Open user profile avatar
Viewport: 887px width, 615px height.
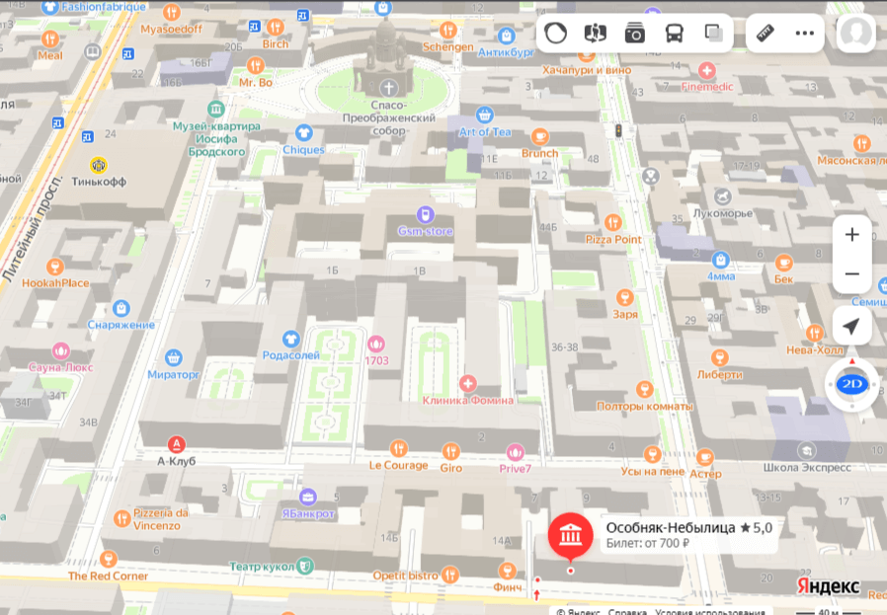(x=855, y=34)
